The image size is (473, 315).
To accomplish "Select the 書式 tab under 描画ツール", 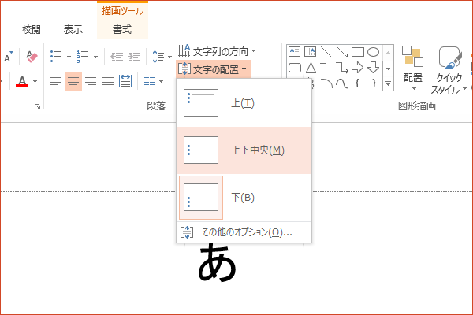I will coord(122,30).
